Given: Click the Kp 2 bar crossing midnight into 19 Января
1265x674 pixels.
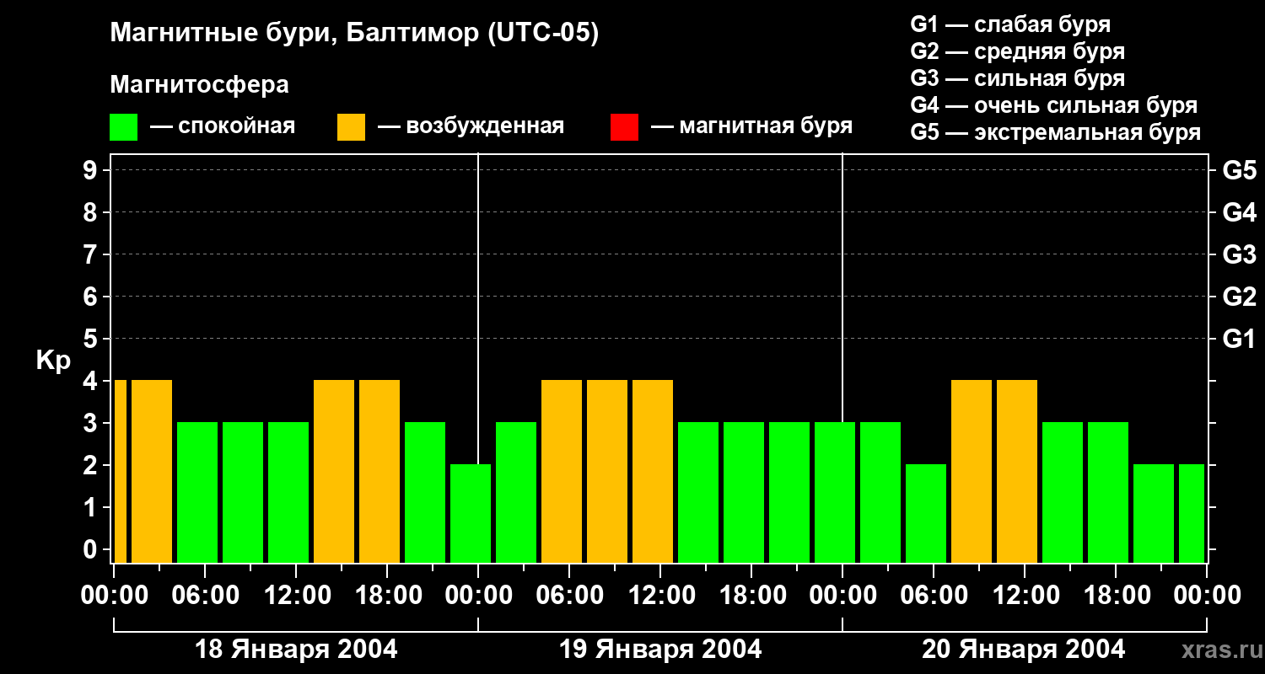Looking at the screenshot, I should click(471, 513).
